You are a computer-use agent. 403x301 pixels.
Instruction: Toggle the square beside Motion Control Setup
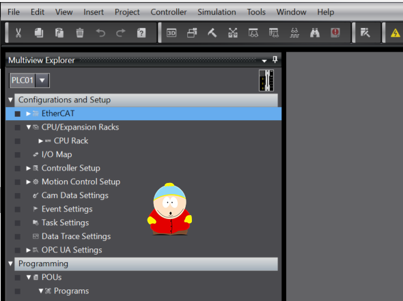(x=18, y=182)
